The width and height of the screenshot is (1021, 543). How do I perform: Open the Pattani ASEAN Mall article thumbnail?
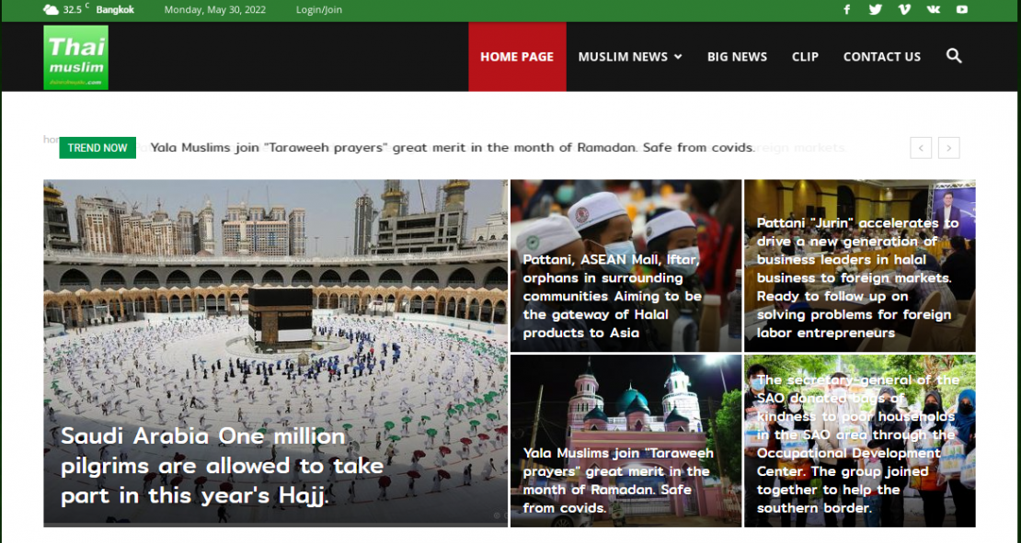tap(625, 266)
